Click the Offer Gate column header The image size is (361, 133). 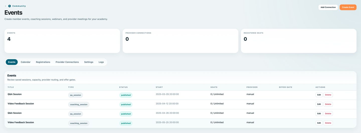286,87
